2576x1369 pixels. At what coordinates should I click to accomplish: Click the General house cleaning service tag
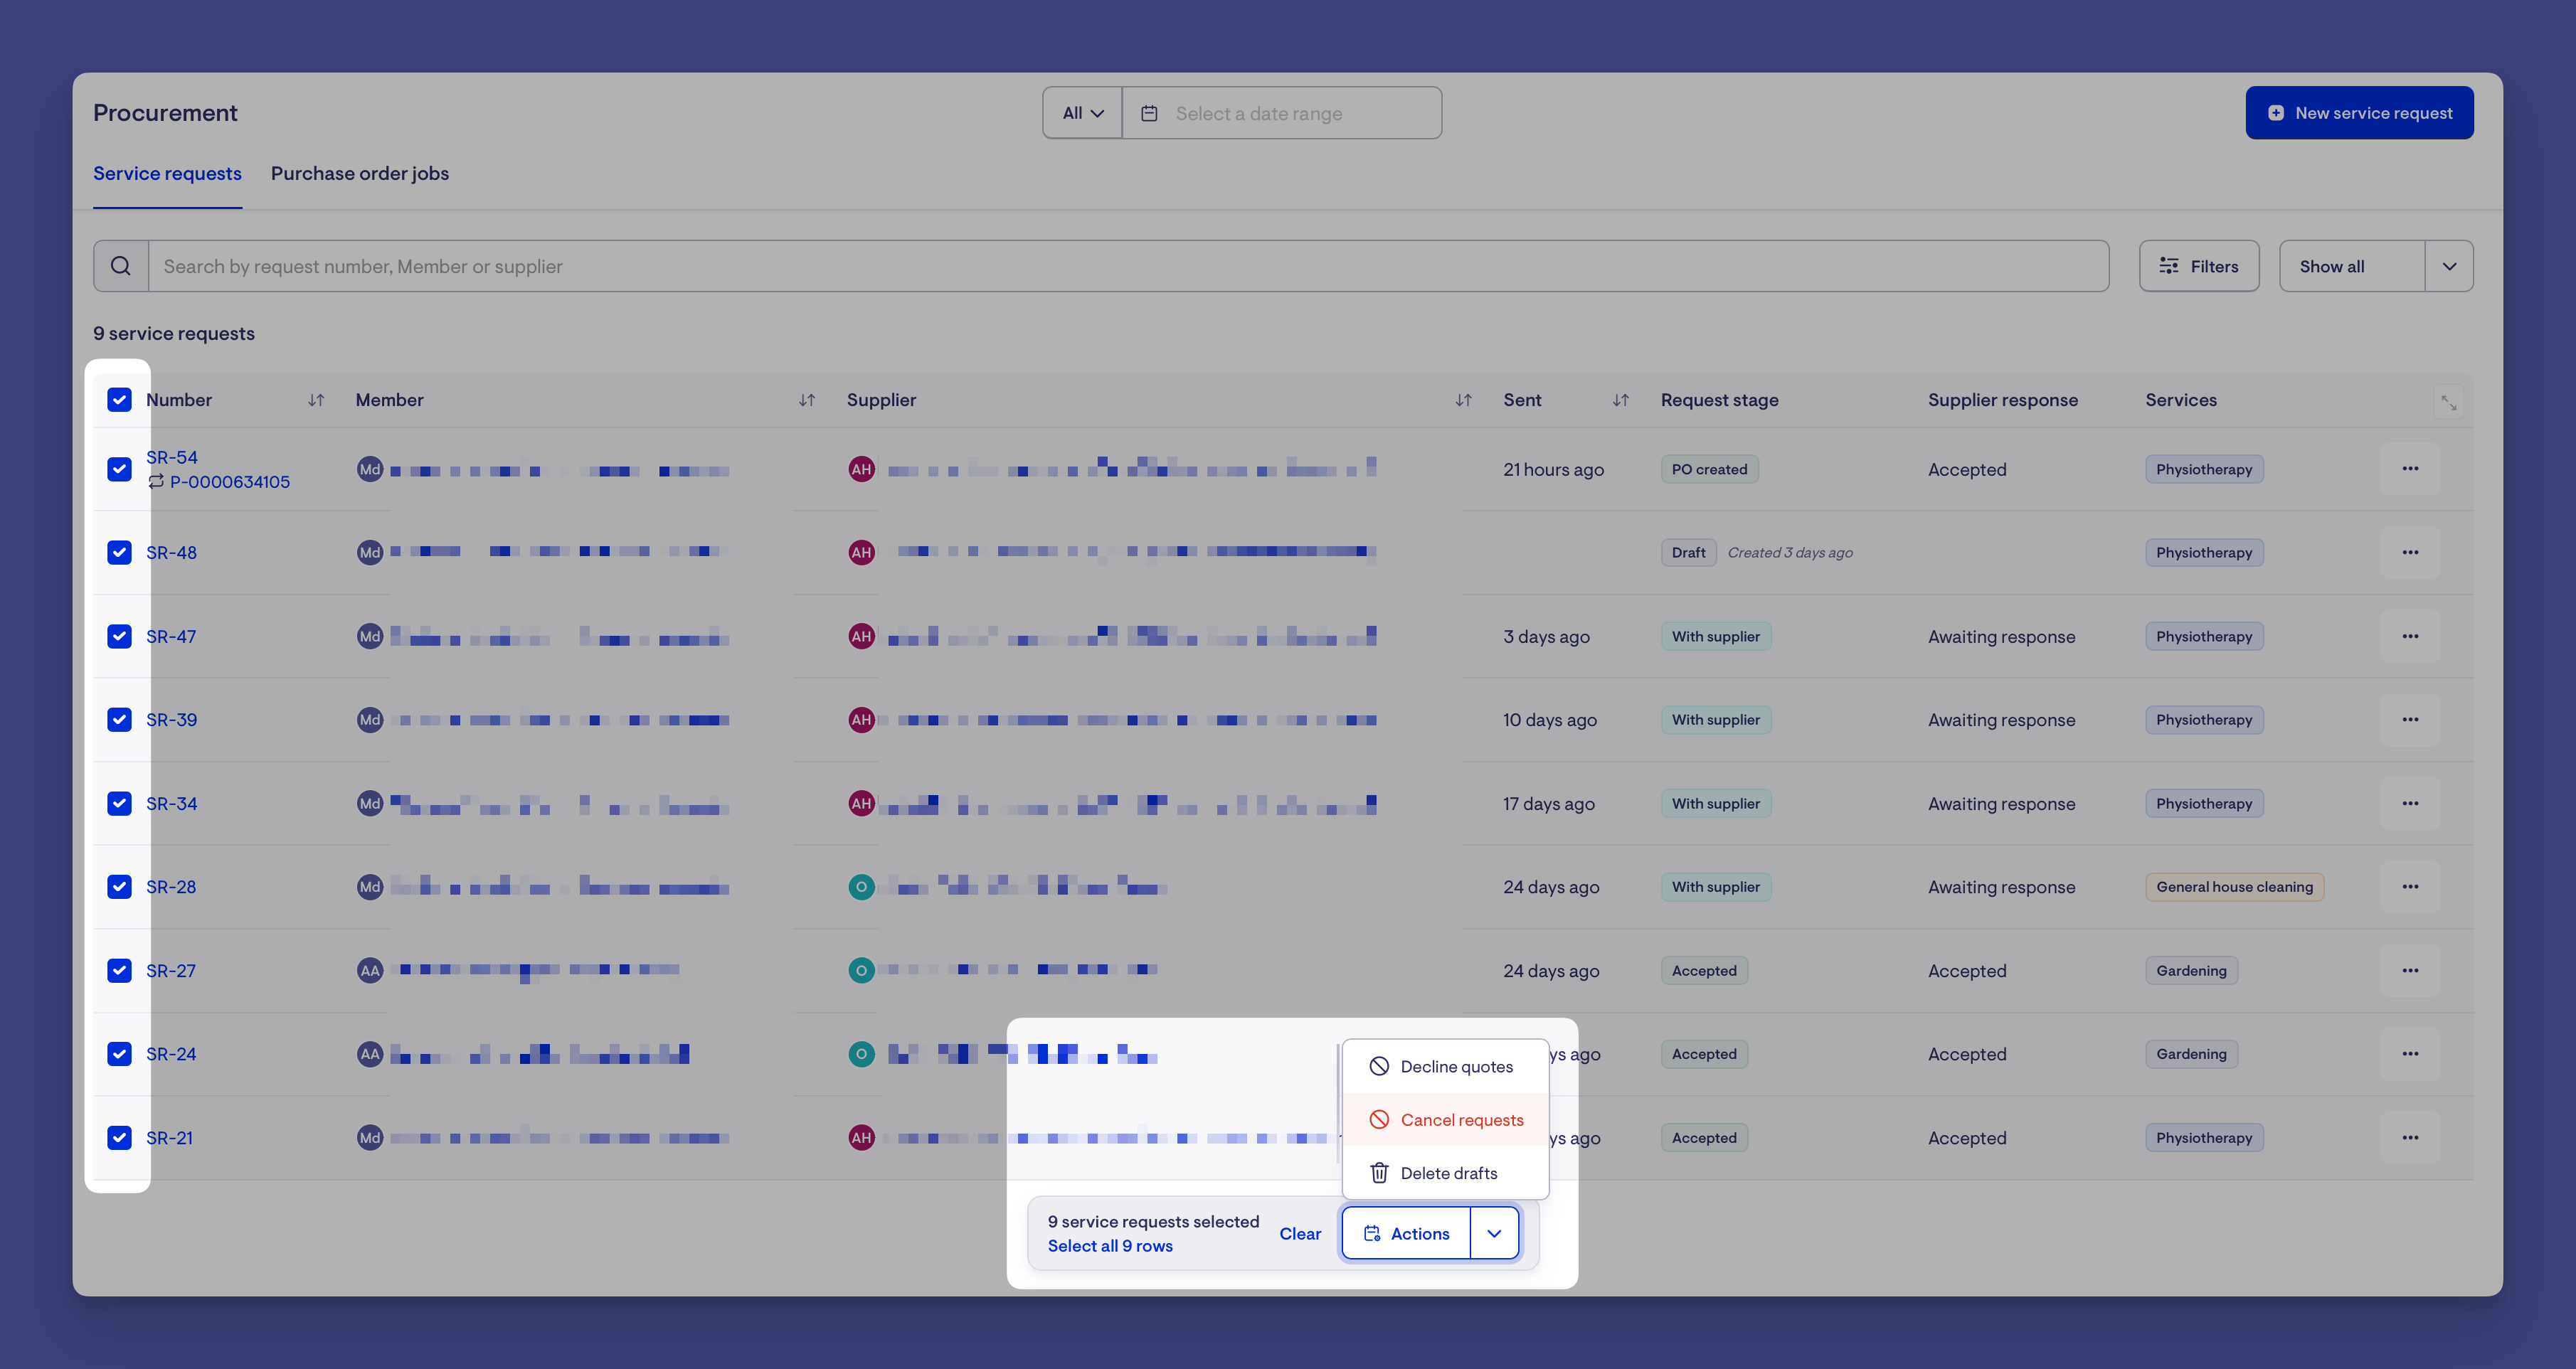[x=2234, y=886]
